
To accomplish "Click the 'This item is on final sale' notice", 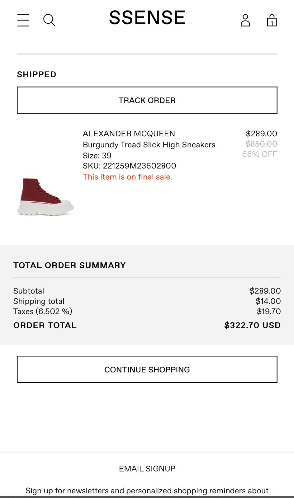I will 128,177.
